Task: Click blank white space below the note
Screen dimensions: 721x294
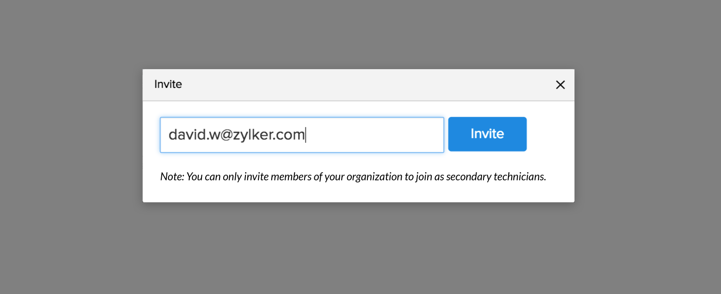Action: (358, 194)
